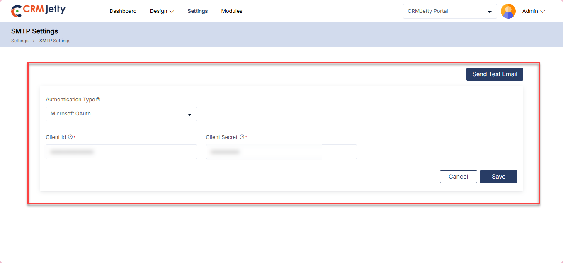Expand the Admin account menu
Screen dimensions: 563x263
533,11
